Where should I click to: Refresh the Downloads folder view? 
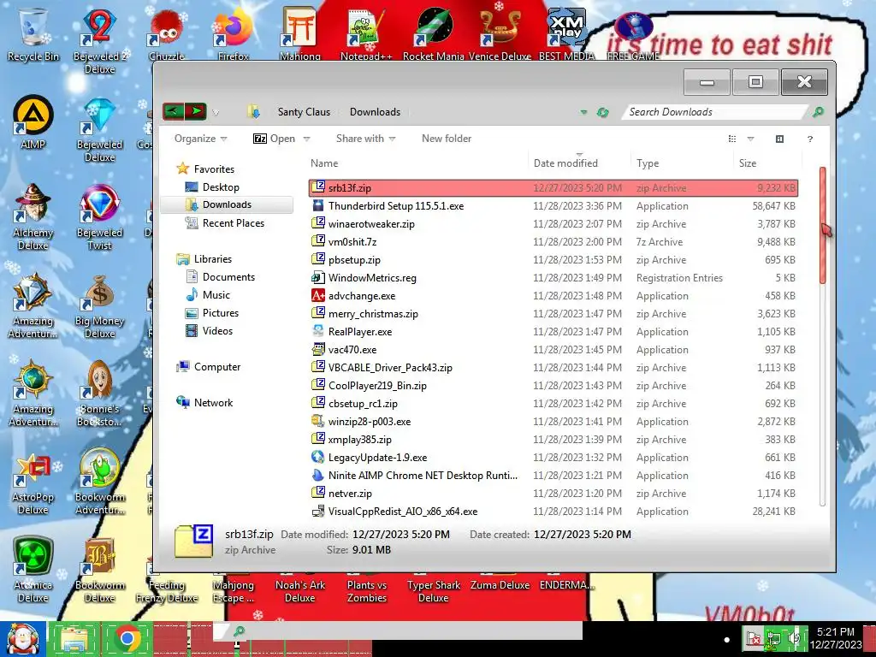602,112
